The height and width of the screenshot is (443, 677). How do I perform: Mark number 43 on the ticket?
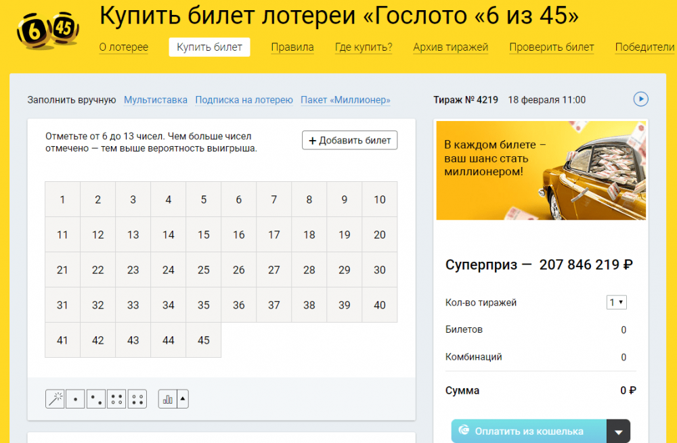pos(133,340)
